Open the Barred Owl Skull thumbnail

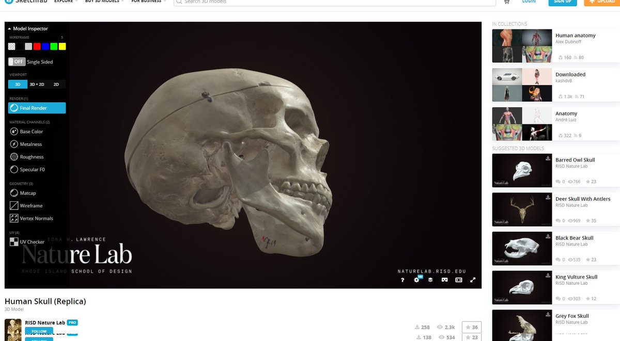click(x=522, y=171)
